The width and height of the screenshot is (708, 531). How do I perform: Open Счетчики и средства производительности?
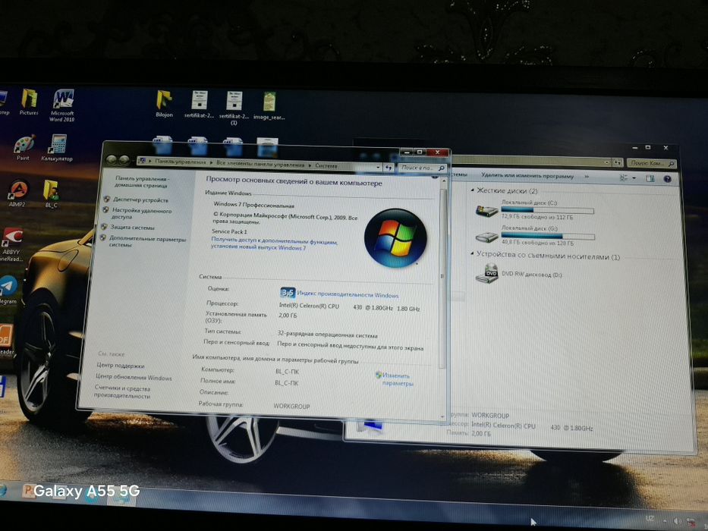122,392
